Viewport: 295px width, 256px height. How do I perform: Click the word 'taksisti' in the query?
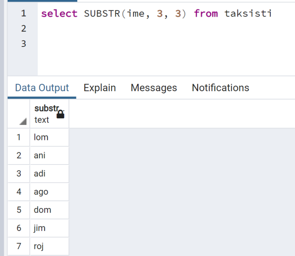(x=248, y=13)
